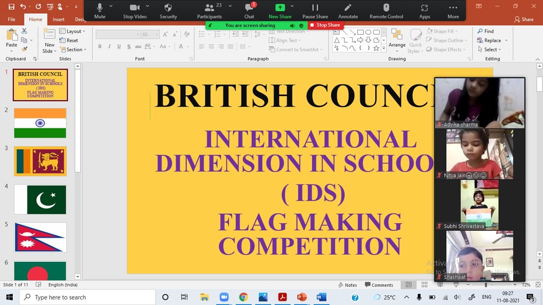The height and width of the screenshot is (305, 543).
Task: Click the slide panel scrollbar
Action: click(78, 121)
